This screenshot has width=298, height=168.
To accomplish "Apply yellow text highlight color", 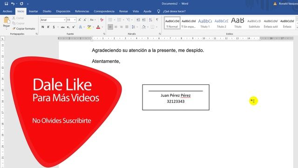I will pos(89,27).
